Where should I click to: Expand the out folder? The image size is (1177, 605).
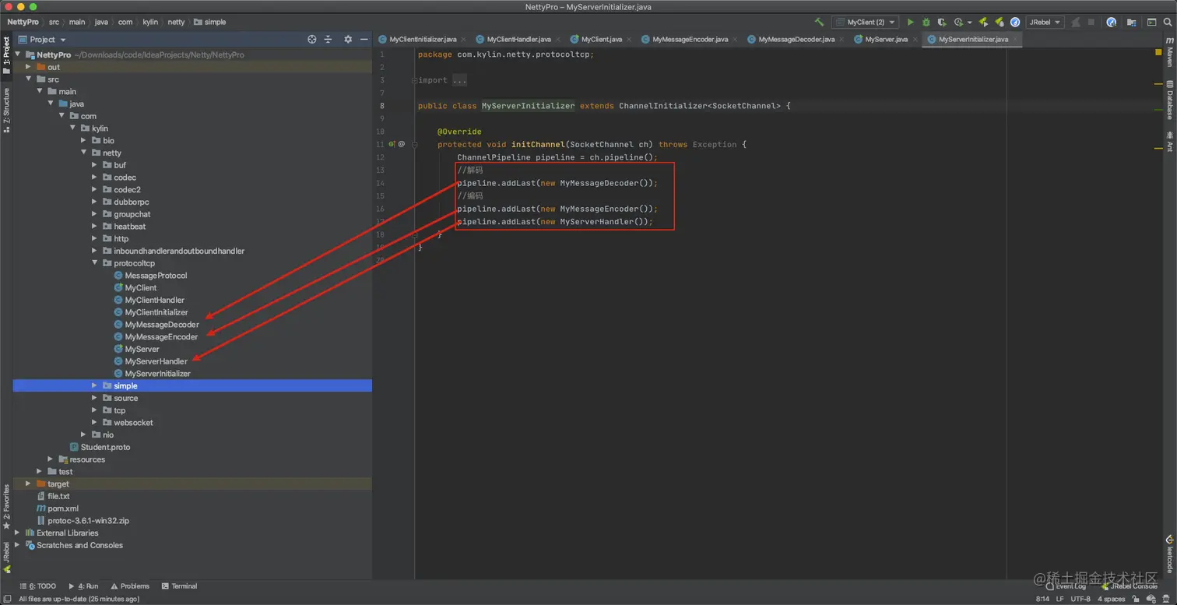(29, 67)
